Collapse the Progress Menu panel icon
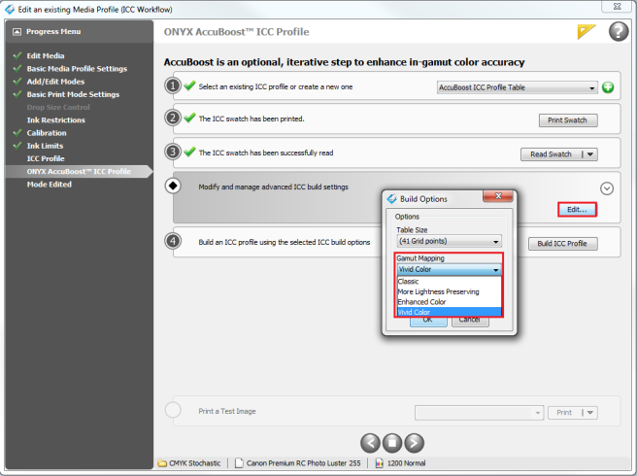Image resolution: width=637 pixels, height=476 pixels. [17, 32]
